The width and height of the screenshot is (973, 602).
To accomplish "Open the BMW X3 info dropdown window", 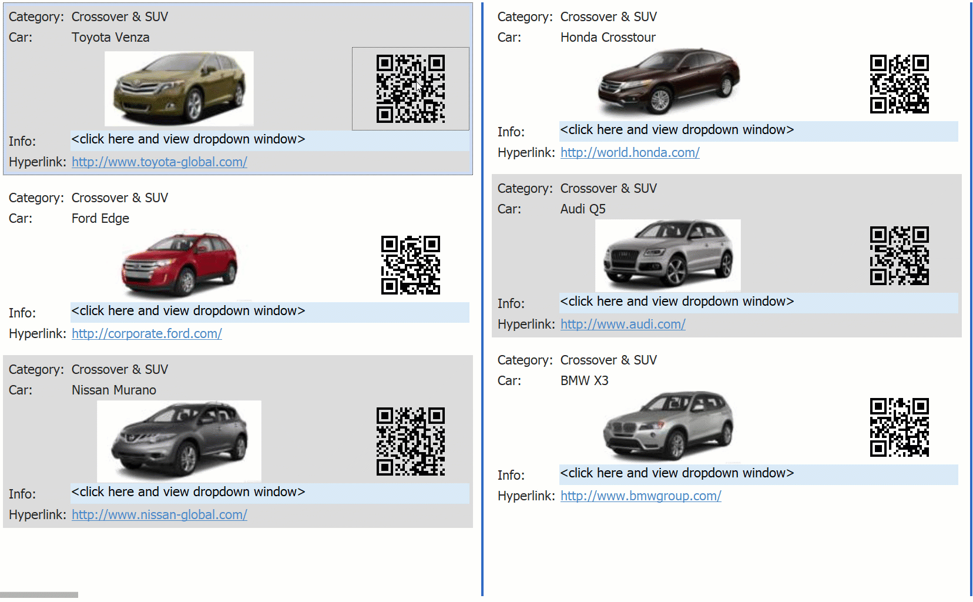I will pyautogui.click(x=759, y=474).
